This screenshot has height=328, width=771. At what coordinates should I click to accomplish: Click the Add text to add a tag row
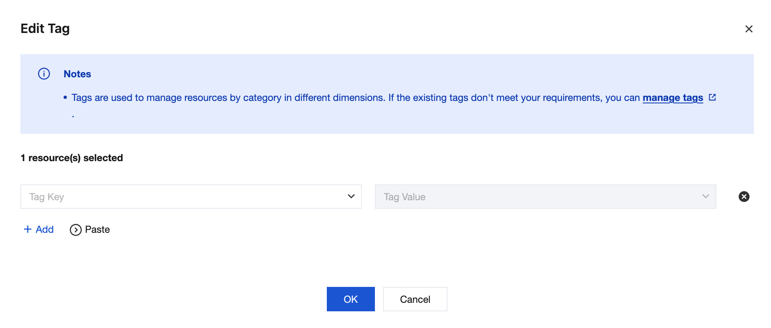point(45,230)
